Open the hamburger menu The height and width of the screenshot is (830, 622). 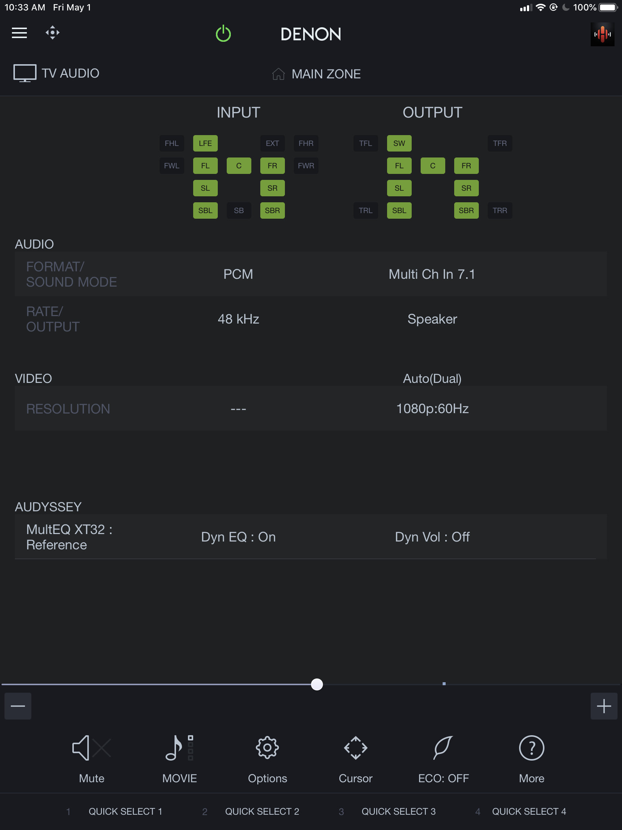tap(19, 33)
